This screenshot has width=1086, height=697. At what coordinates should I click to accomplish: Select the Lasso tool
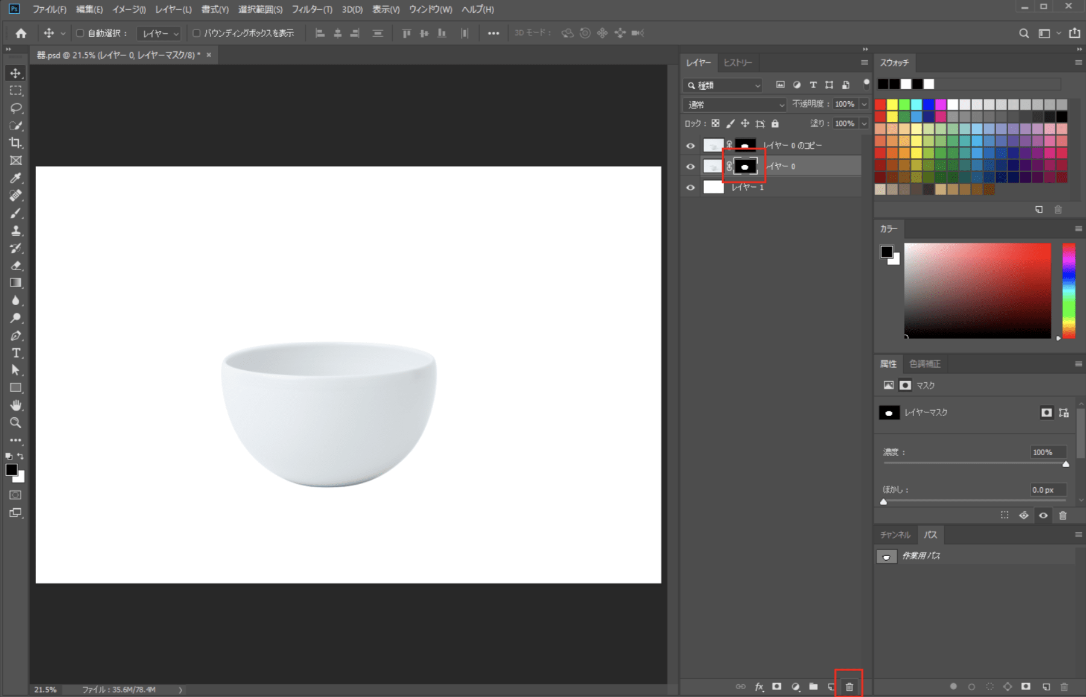pos(16,108)
